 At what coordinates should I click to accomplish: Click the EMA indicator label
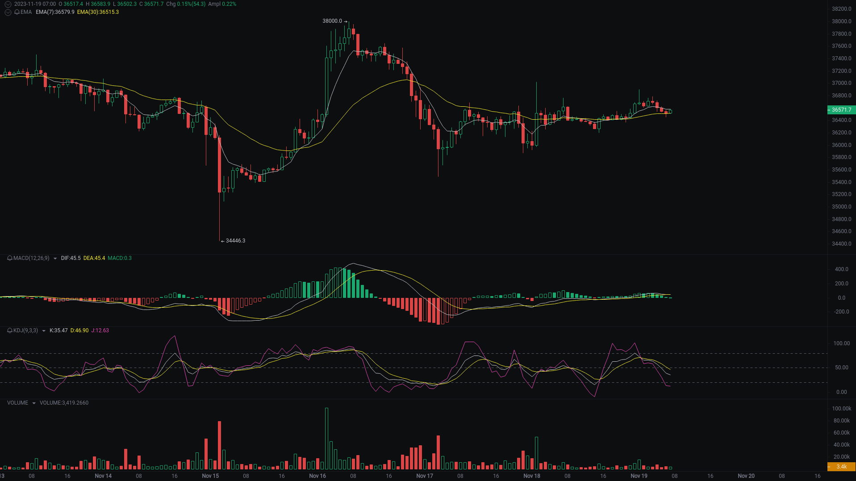[x=26, y=12]
